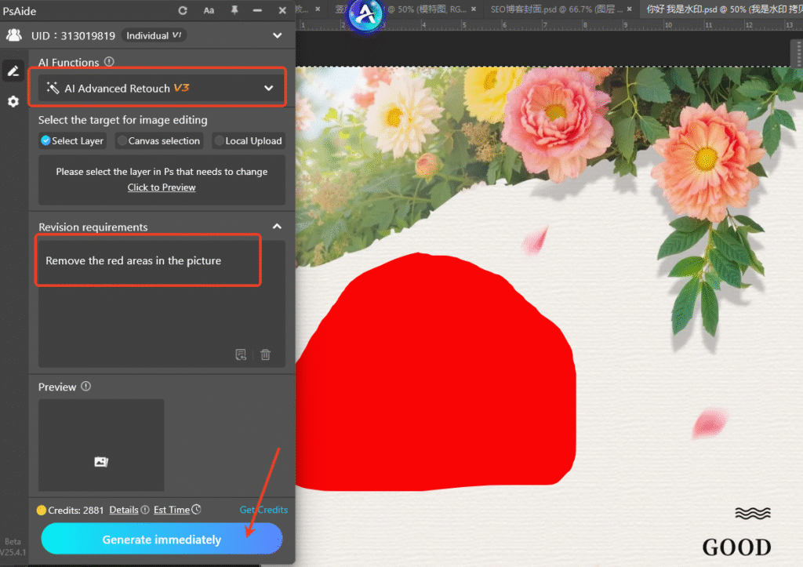Viewport: 803px width, 567px height.
Task: Open settings via the gear icon
Action: click(x=13, y=102)
